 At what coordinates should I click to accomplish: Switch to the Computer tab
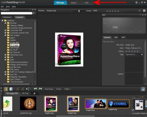point(20,17)
